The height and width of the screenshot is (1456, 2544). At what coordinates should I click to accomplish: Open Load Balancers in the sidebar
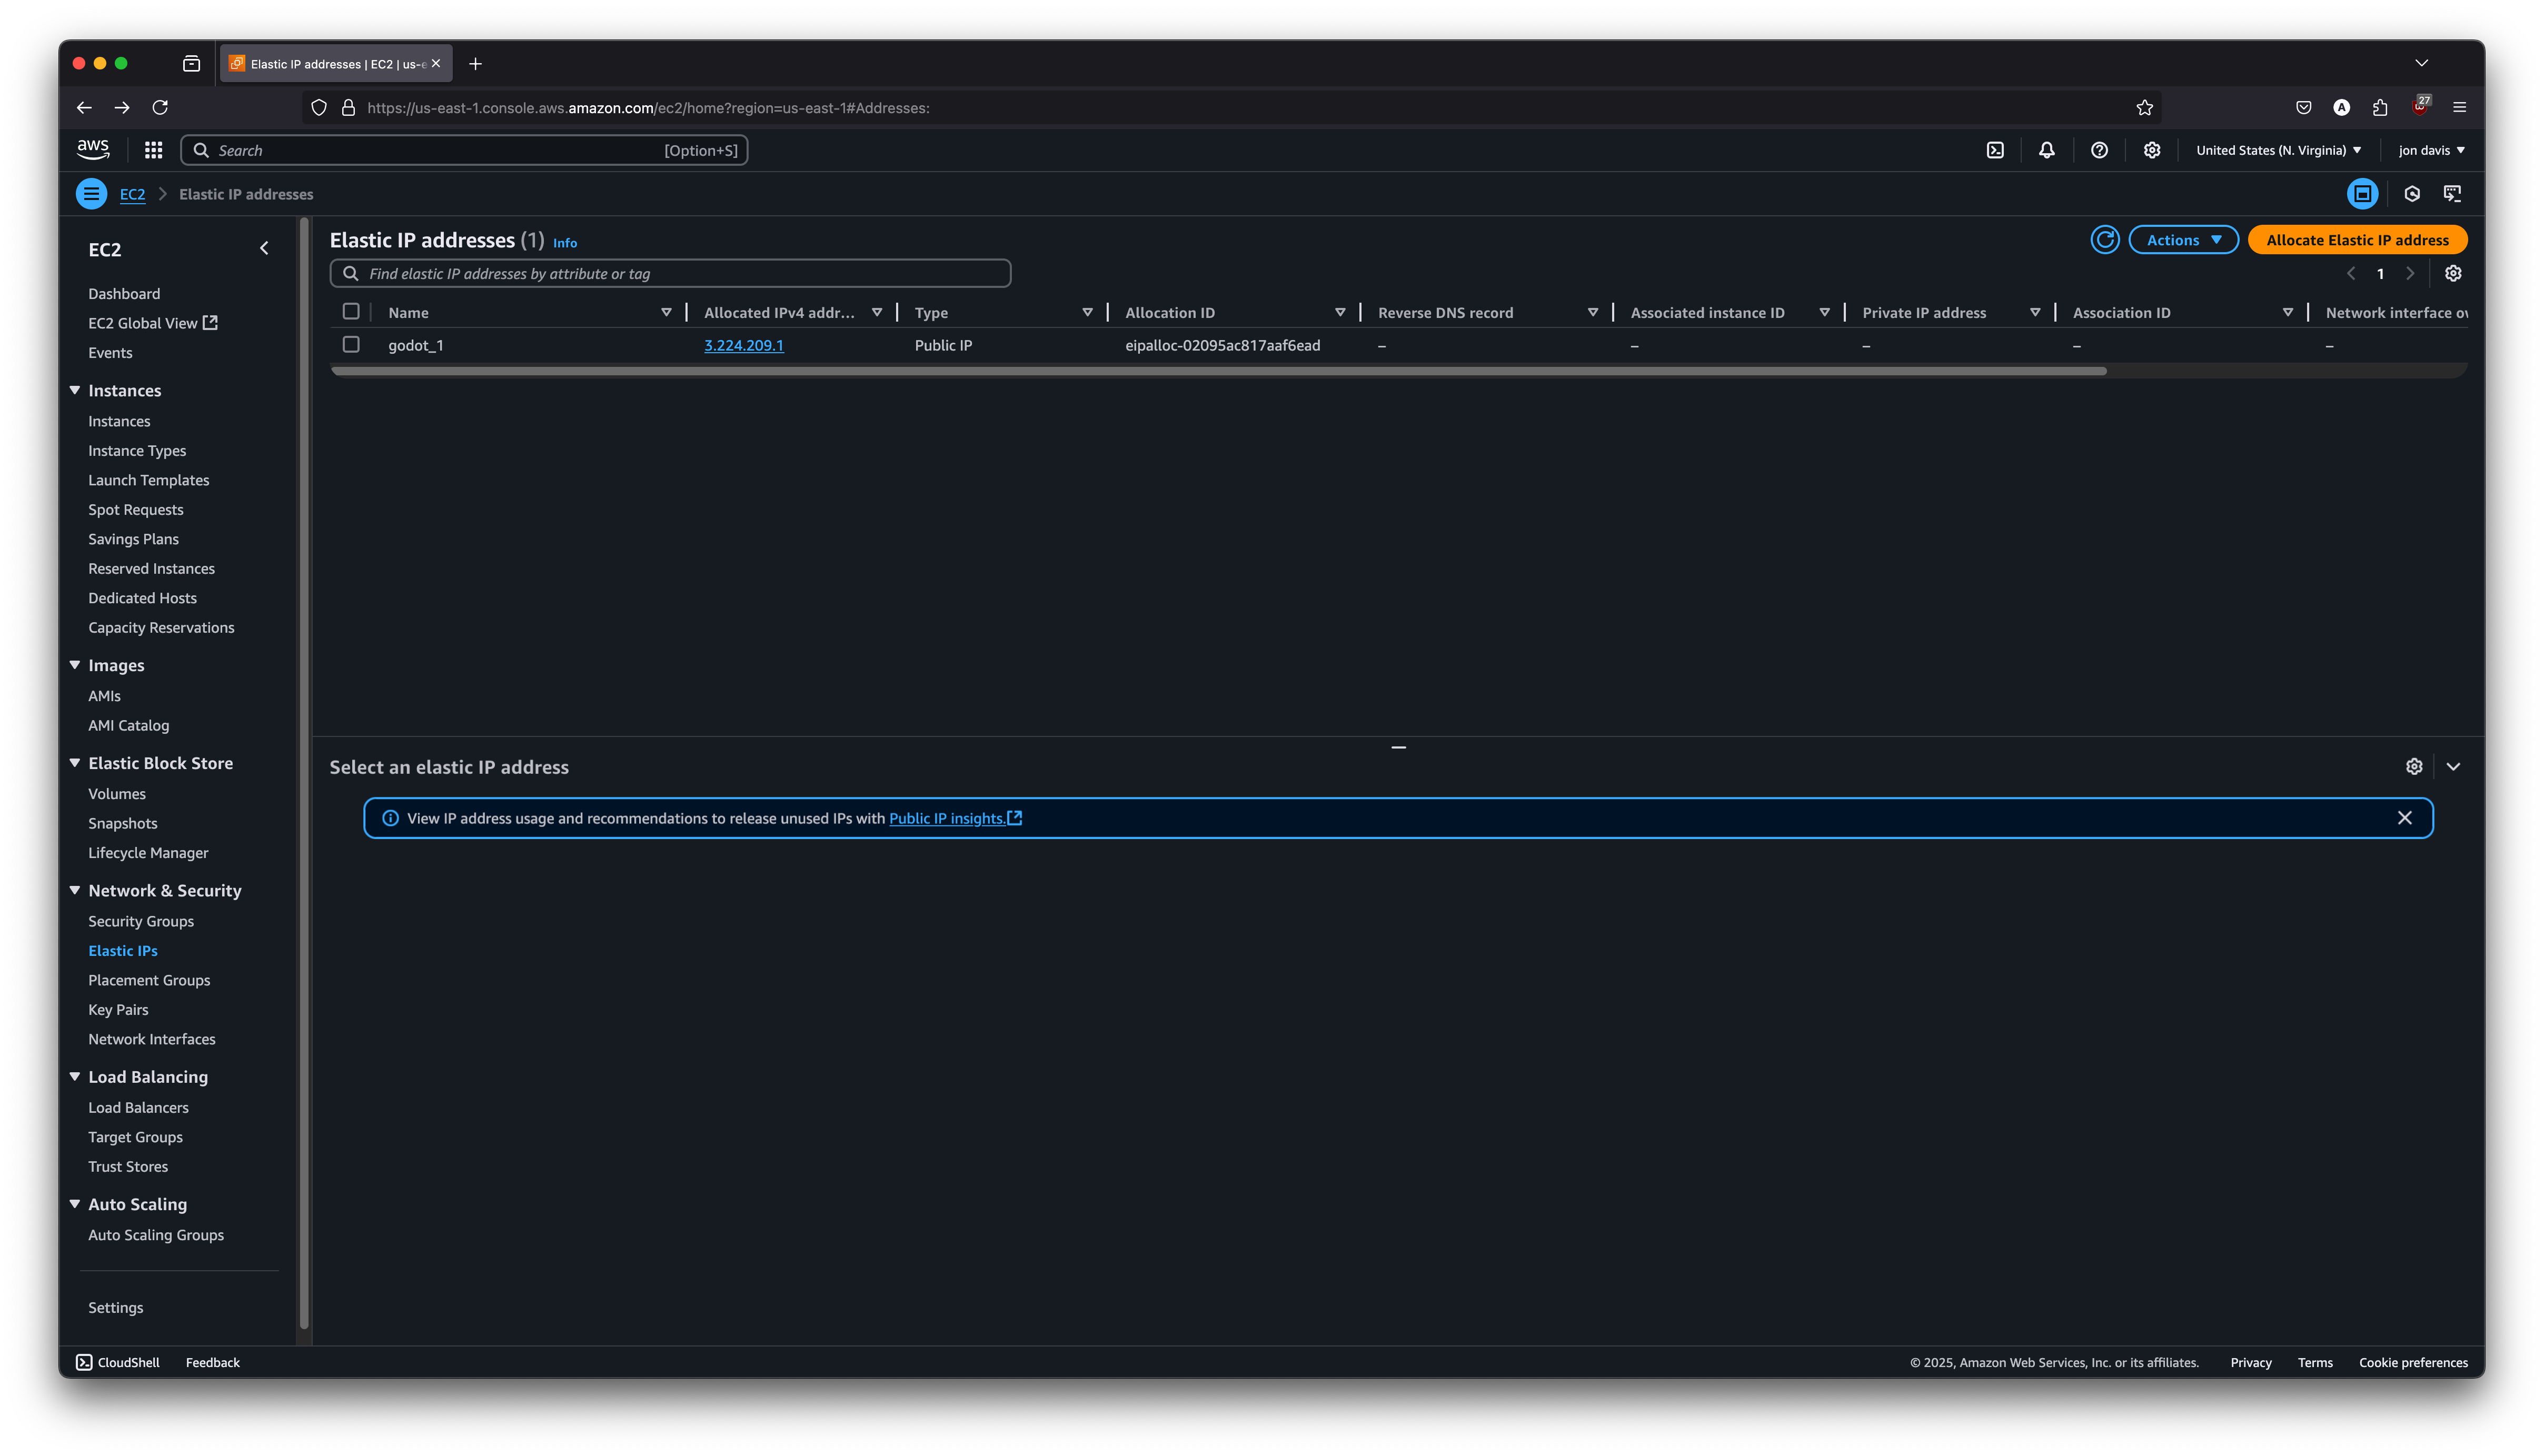pos(138,1108)
